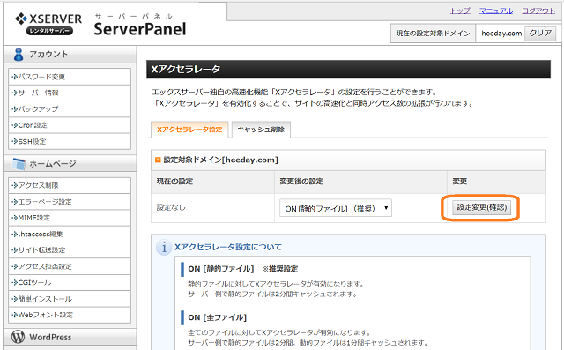This screenshot has width=564, height=350.
Task: Open アクセス制限 in sidebar
Action: coord(70,185)
